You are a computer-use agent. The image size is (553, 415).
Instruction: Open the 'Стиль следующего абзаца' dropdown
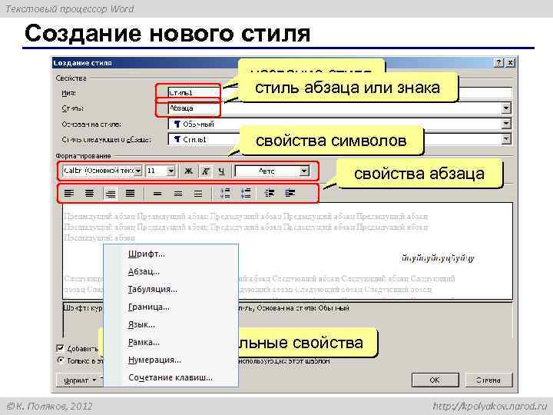[506, 139]
